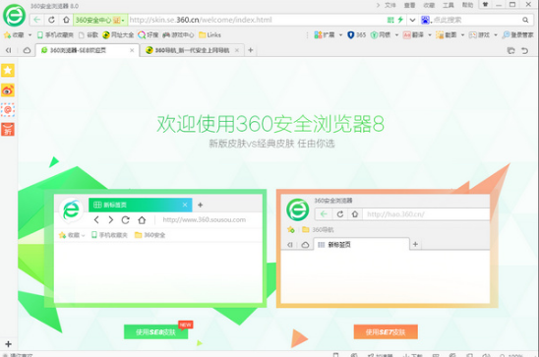Click the 使用SE8皮肤 green button
The image size is (539, 357).
[155, 331]
